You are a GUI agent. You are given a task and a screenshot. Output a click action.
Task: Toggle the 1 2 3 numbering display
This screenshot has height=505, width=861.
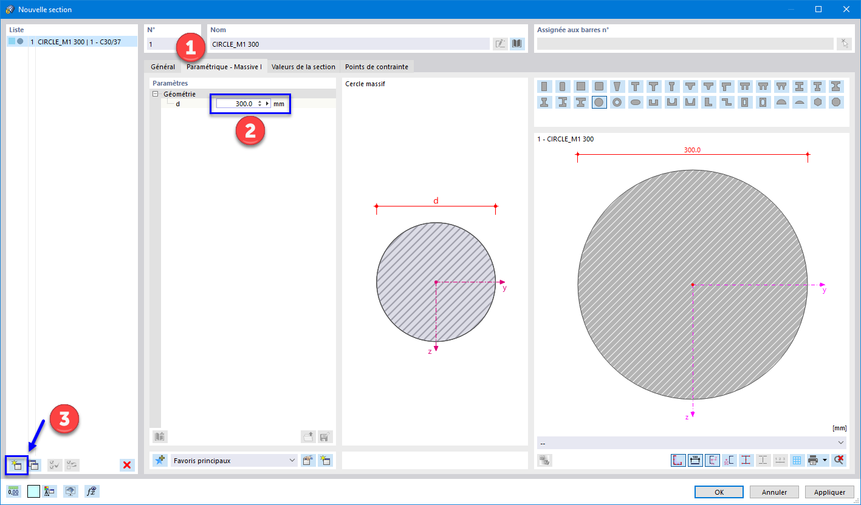[780, 460]
